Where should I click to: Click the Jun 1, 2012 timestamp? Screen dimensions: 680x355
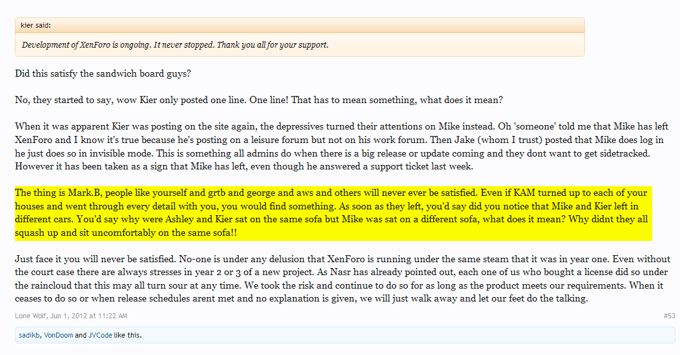click(88, 316)
